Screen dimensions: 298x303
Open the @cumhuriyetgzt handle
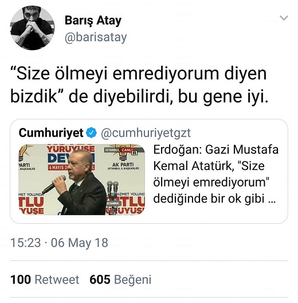click(x=146, y=133)
